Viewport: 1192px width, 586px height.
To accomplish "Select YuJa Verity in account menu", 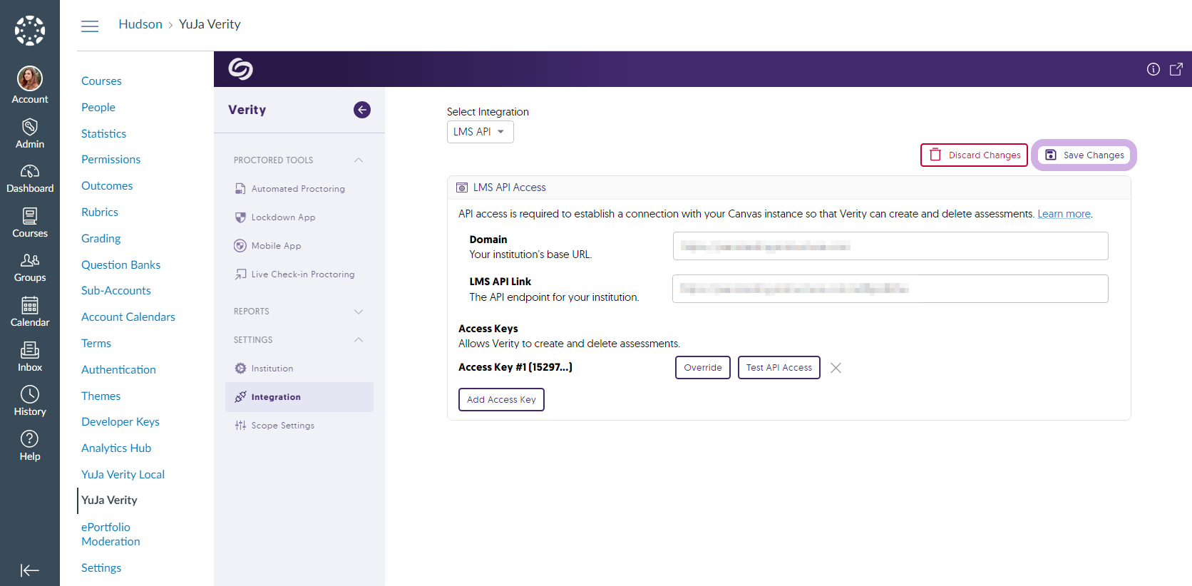I will tap(109, 500).
